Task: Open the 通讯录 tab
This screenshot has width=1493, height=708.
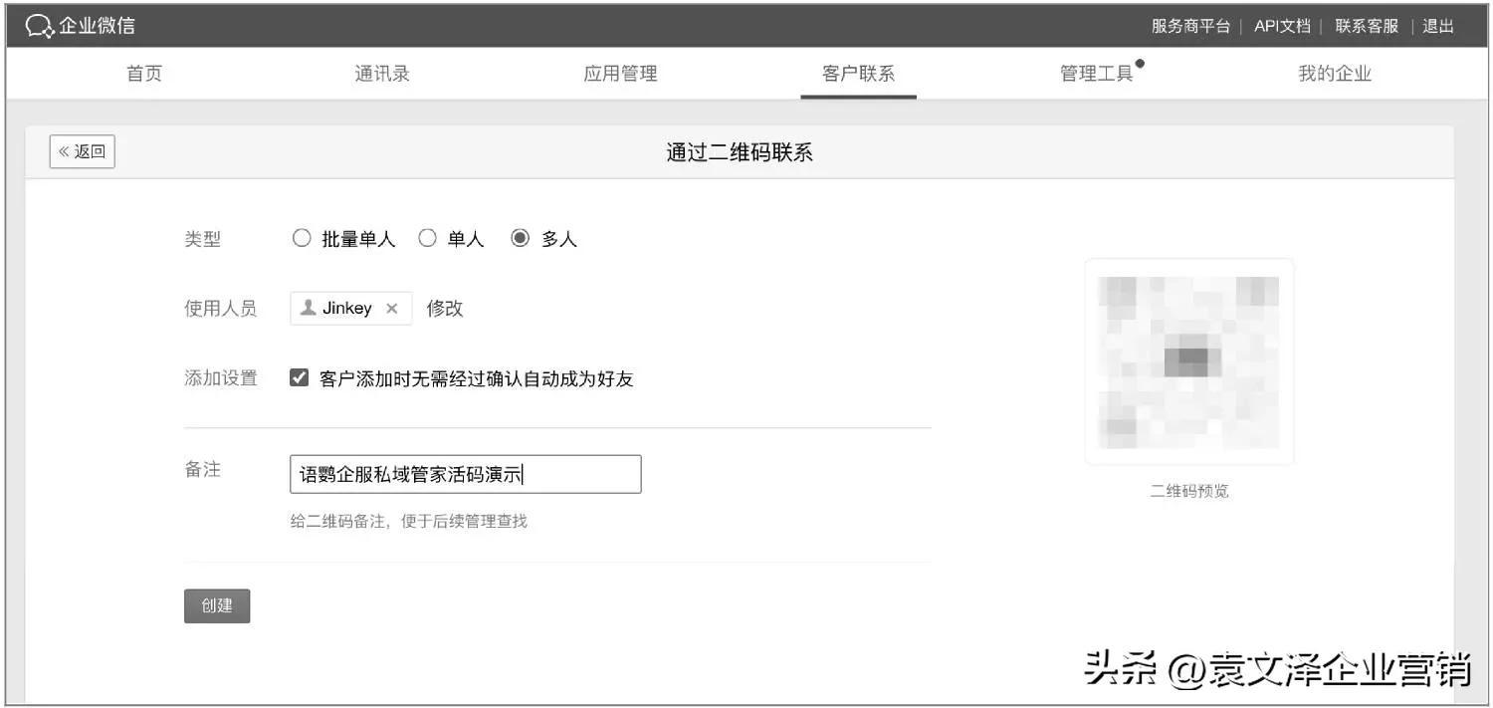Action: (382, 74)
